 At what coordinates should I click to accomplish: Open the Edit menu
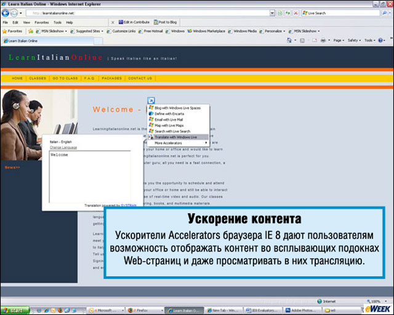click(15, 22)
